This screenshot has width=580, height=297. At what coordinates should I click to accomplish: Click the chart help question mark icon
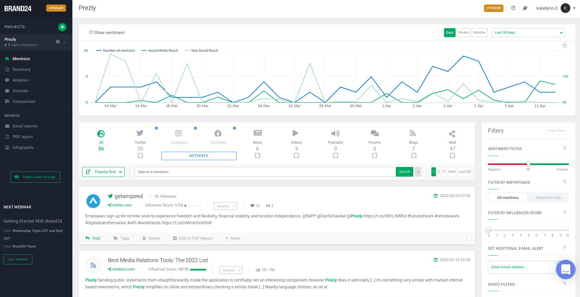[x=564, y=46]
